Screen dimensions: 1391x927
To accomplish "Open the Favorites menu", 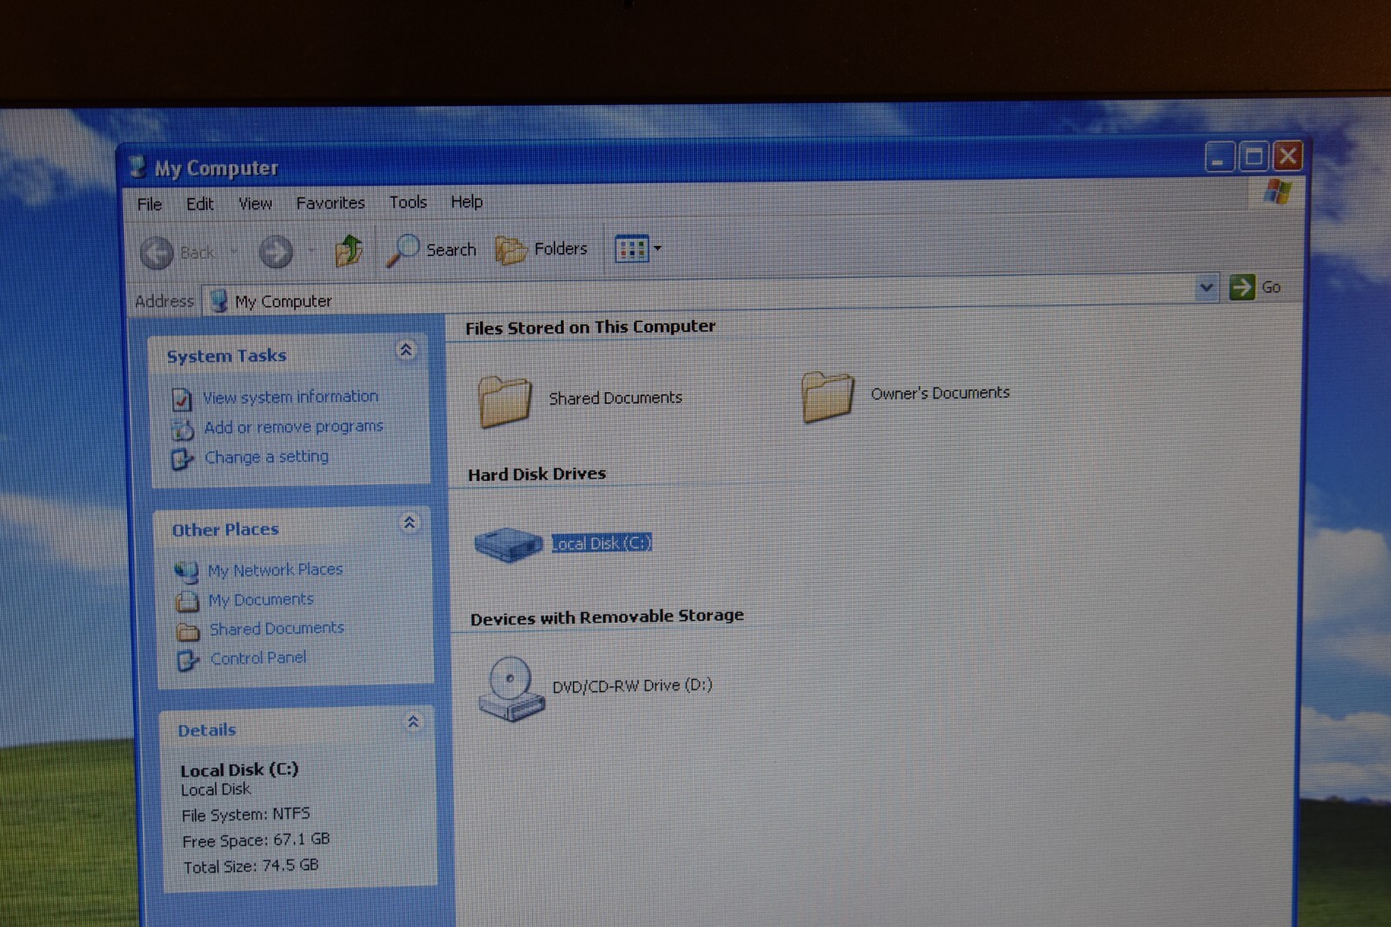I will [330, 202].
